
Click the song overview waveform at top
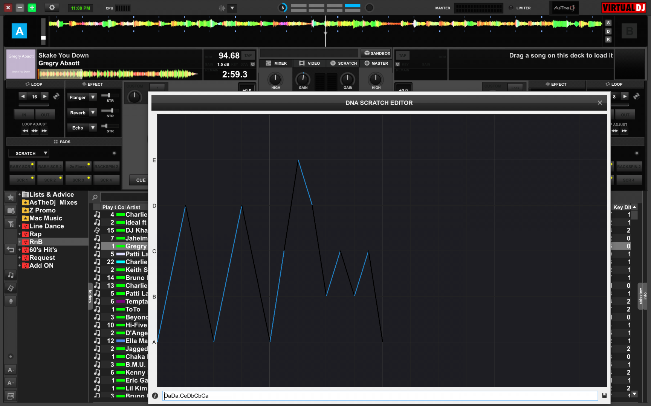[x=325, y=24]
